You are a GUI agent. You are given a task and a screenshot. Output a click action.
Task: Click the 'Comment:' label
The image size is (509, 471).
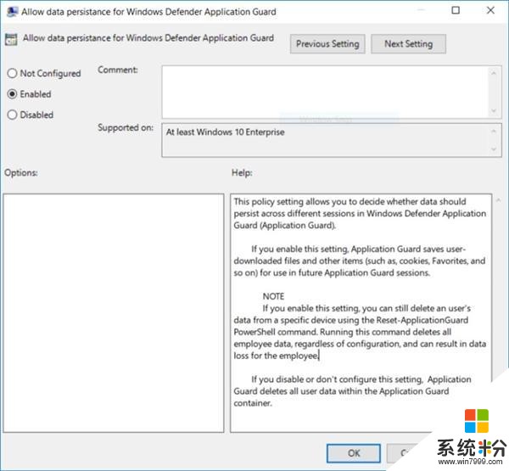pyautogui.click(x=118, y=70)
